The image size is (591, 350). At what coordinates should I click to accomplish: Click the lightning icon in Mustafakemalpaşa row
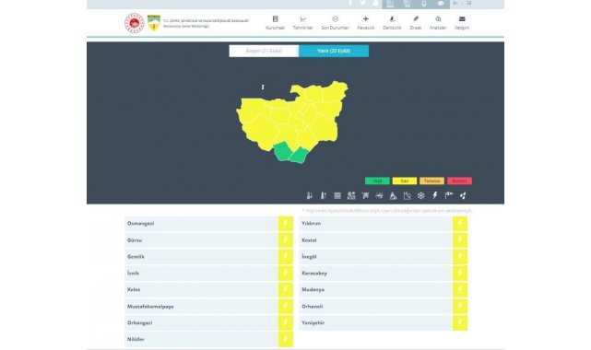pyautogui.click(x=285, y=306)
